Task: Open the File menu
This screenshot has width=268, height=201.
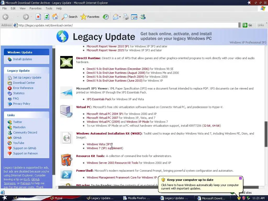Action: [x=4, y=8]
